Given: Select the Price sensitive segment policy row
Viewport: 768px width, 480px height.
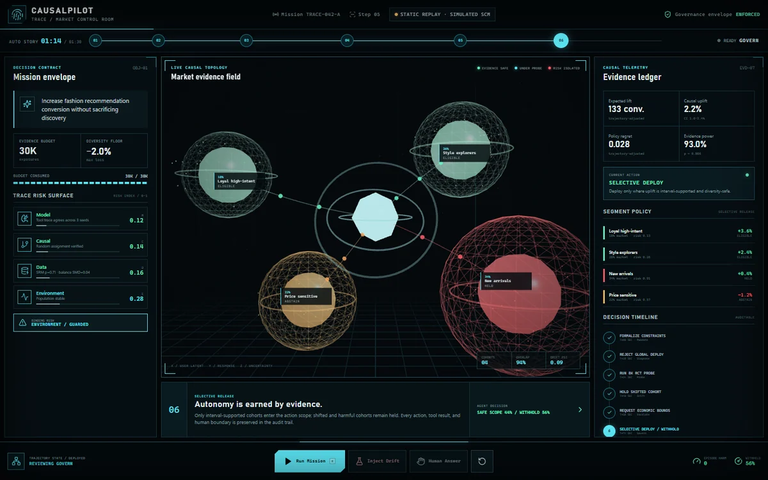Looking at the screenshot, I should click(x=679, y=297).
